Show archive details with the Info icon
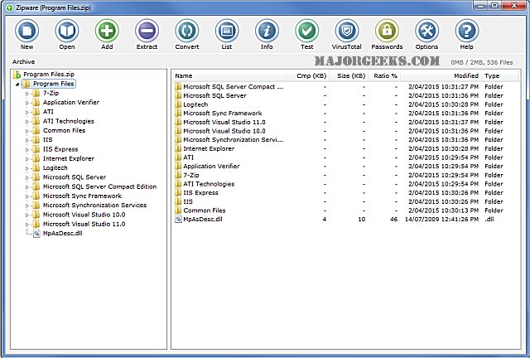Image resolution: width=530 pixels, height=358 pixels. click(267, 31)
